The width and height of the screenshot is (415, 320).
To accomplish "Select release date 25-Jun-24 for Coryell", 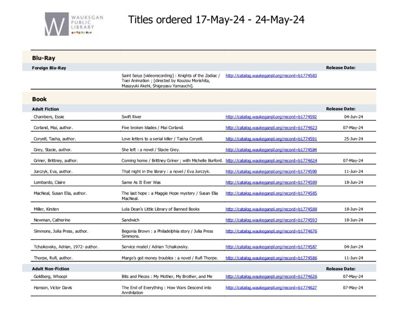I will click(x=353, y=139).
